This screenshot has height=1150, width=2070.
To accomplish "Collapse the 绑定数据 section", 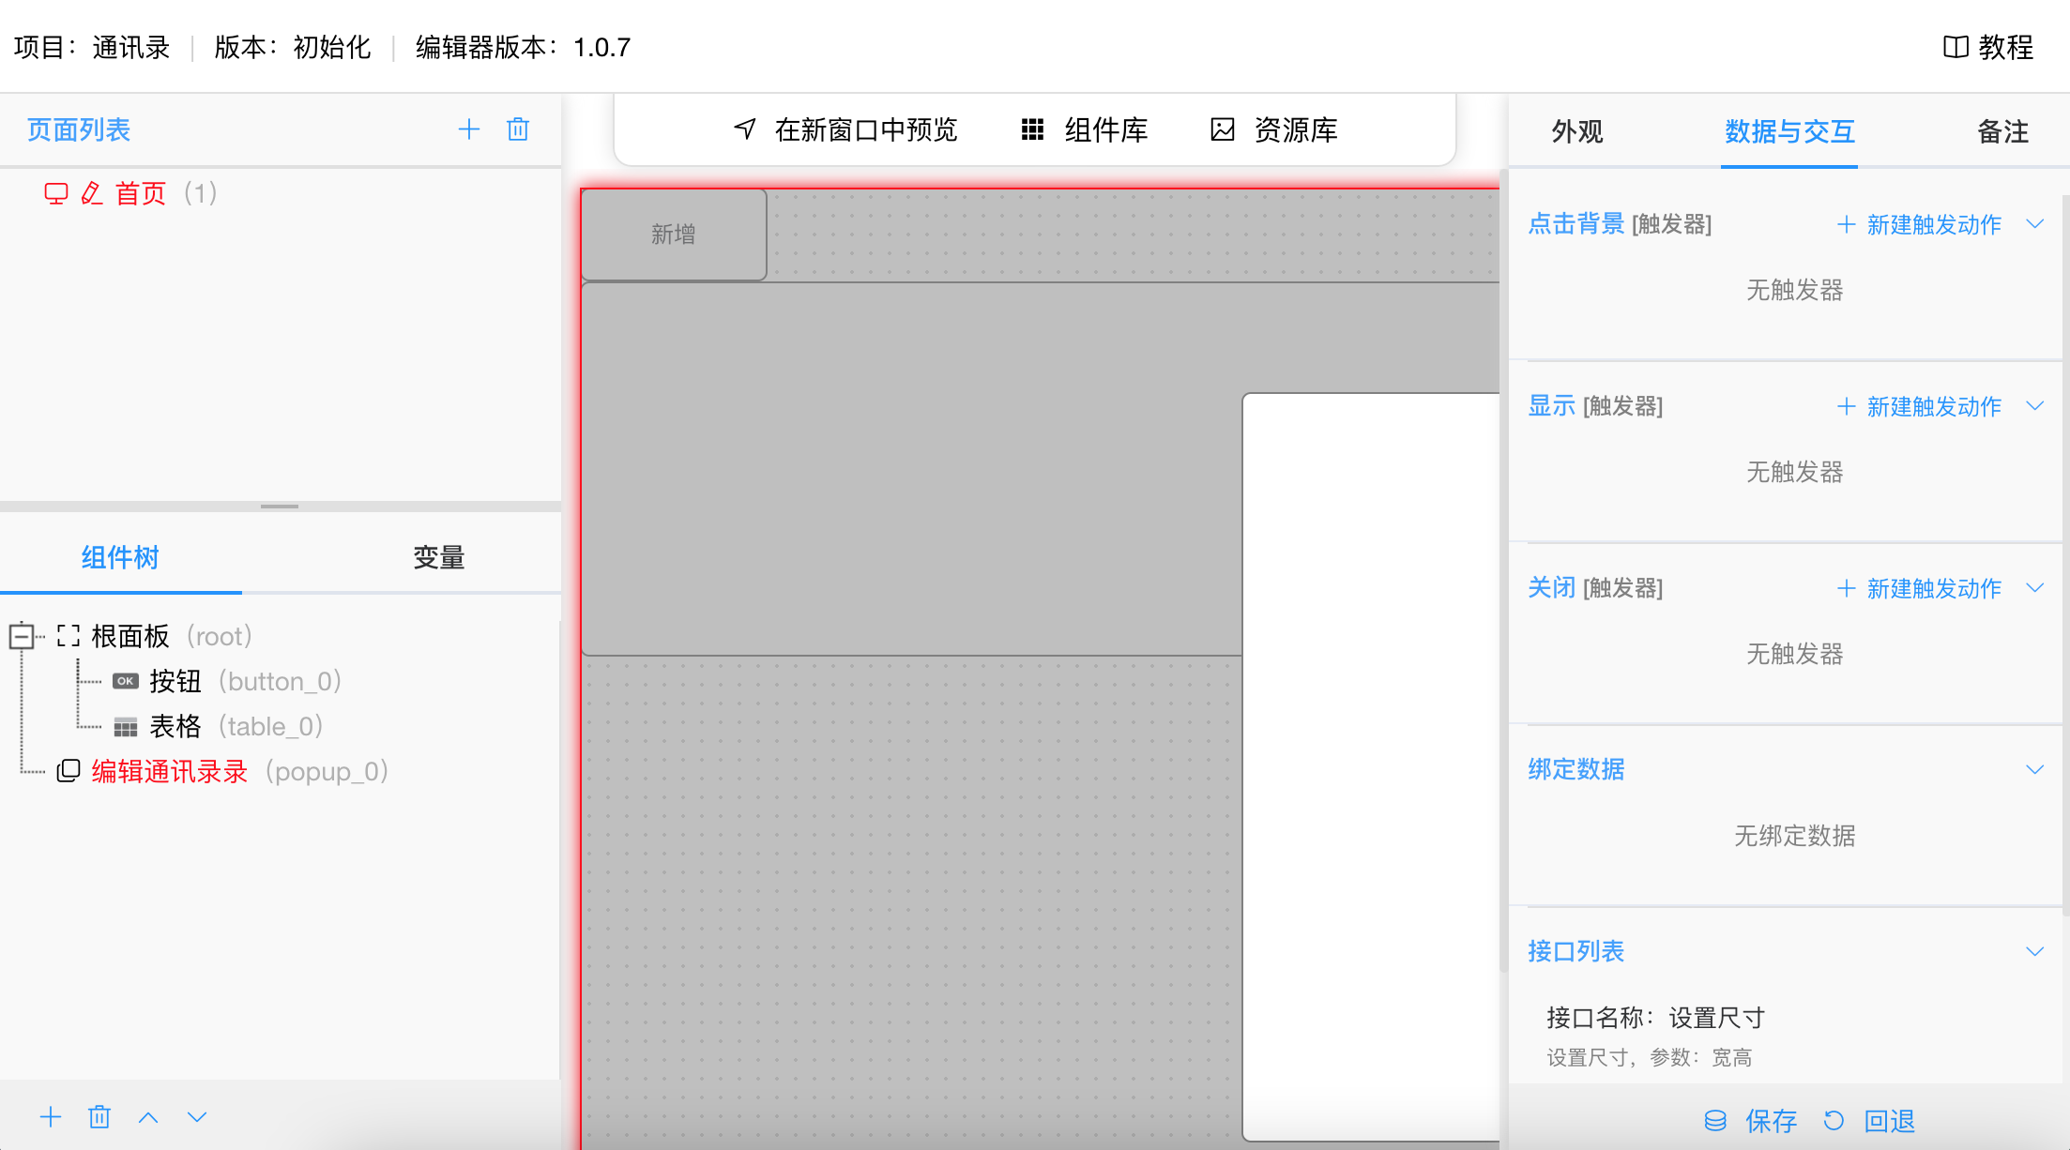I will point(2035,770).
